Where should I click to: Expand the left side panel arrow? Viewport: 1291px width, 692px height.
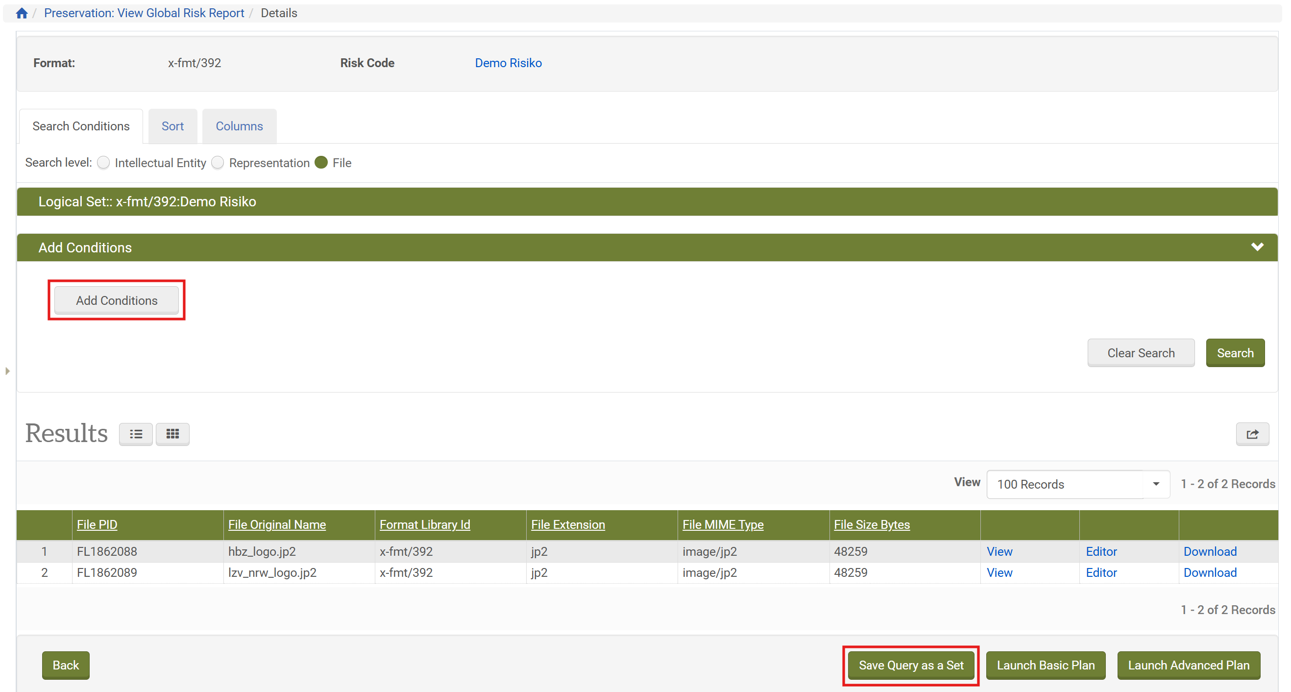click(x=7, y=371)
